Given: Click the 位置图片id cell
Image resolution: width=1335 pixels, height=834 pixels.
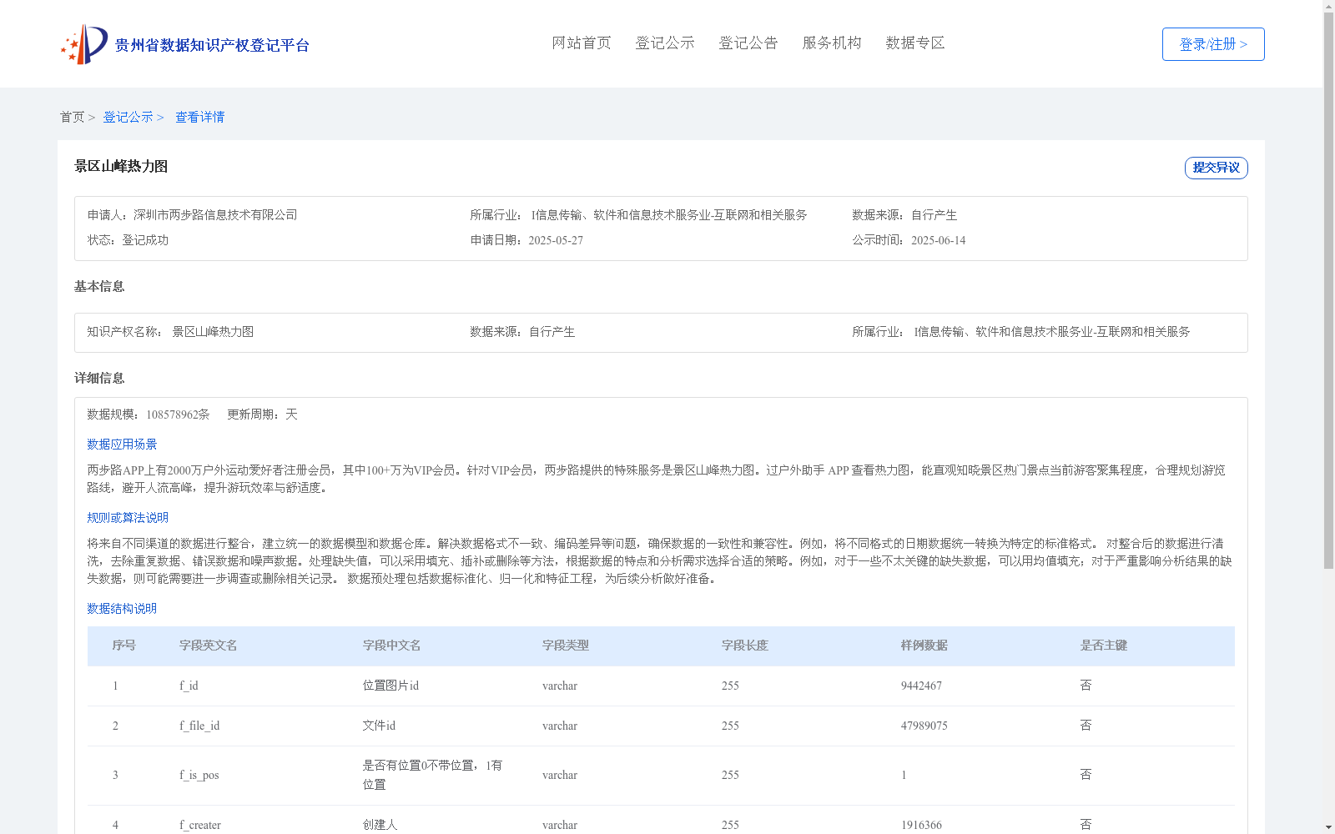Looking at the screenshot, I should (x=390, y=686).
